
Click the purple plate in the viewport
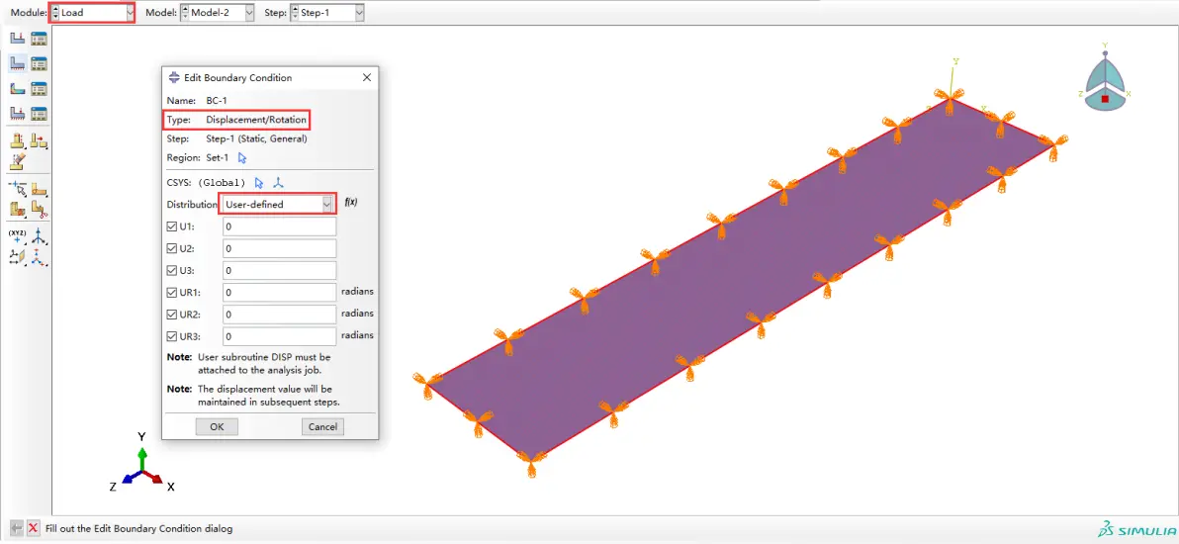[x=741, y=278]
